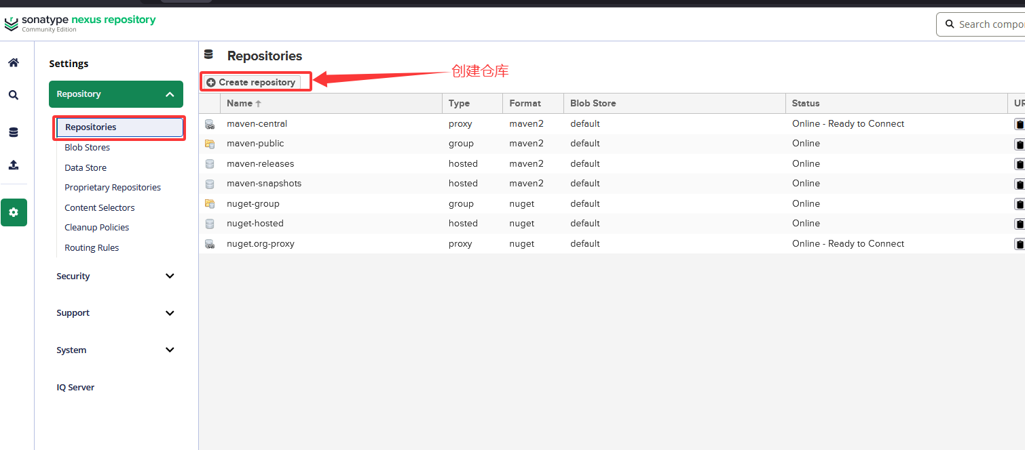Image resolution: width=1025 pixels, height=450 pixels.
Task: Select the settings gear icon in sidebar
Action: [14, 212]
